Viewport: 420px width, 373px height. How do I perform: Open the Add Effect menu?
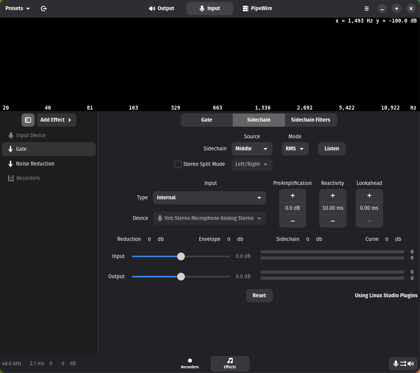(56, 120)
